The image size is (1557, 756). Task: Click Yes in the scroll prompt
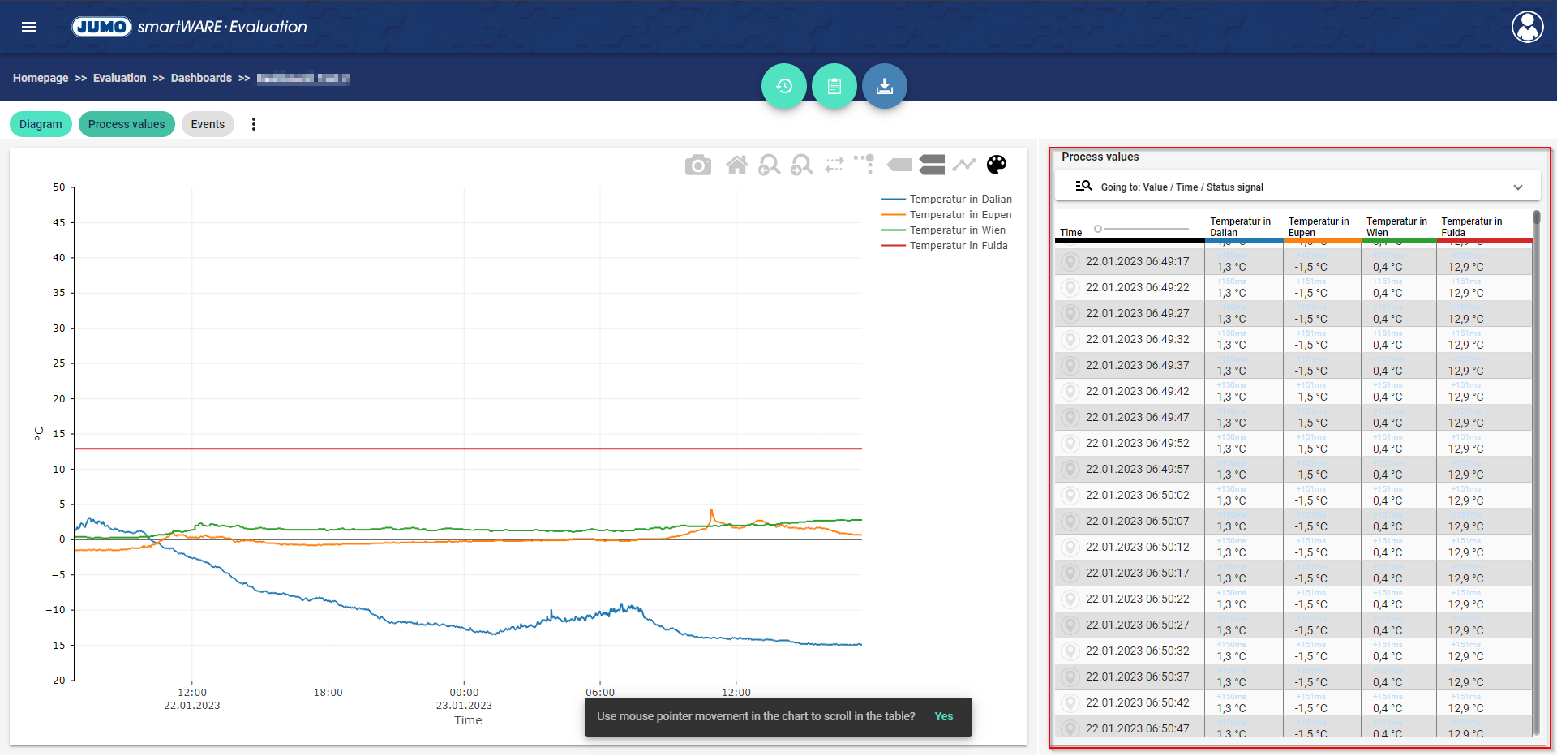pyautogui.click(x=943, y=716)
